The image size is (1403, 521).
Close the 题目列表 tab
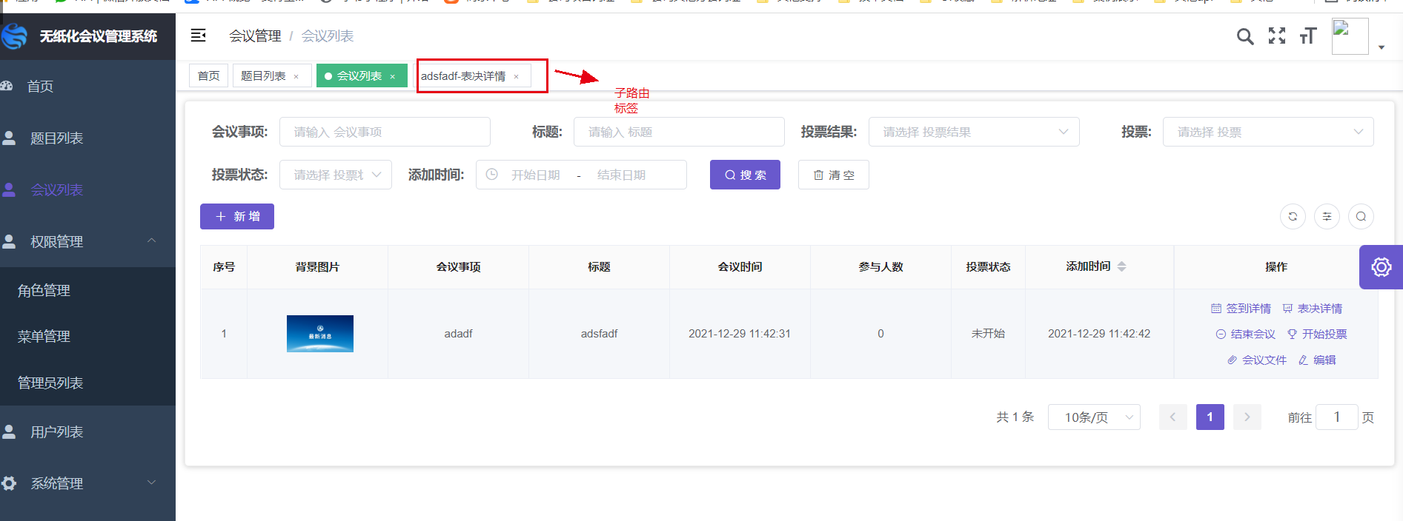[x=296, y=77]
